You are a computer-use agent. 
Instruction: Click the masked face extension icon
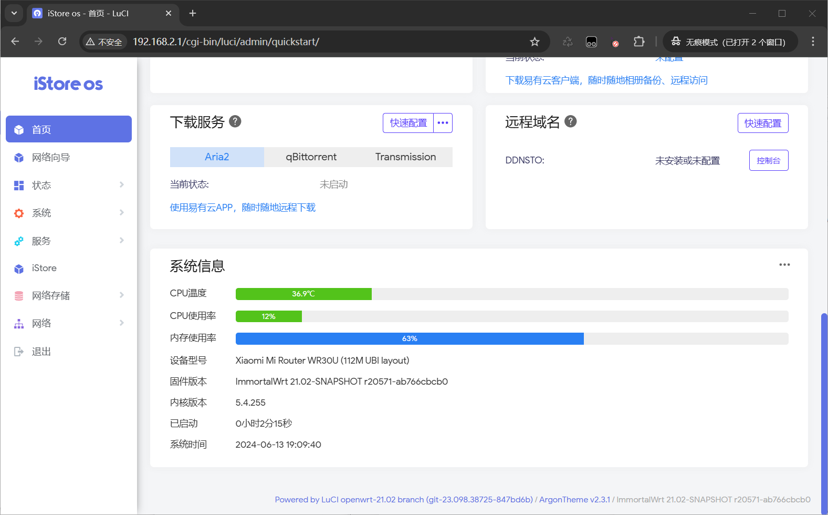tap(592, 42)
